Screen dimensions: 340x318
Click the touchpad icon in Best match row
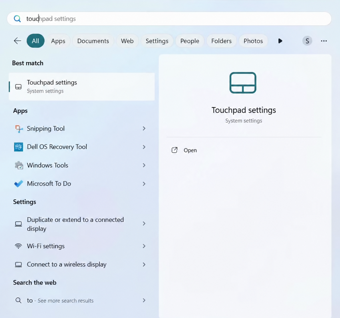click(18, 87)
